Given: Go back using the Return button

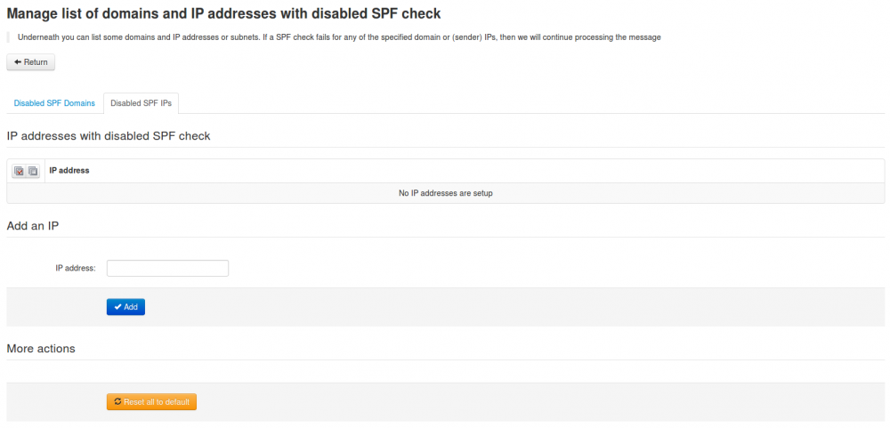Looking at the screenshot, I should click(31, 62).
